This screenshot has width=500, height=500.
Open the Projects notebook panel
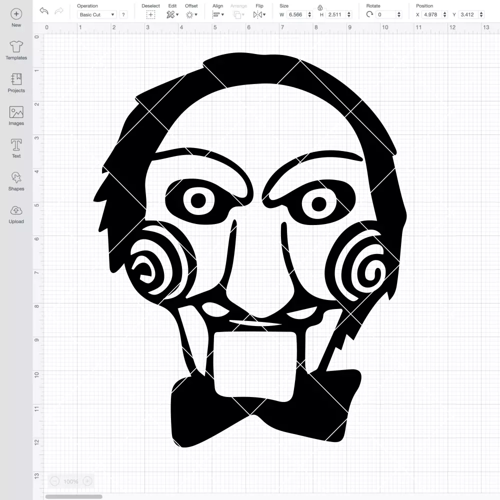tap(16, 79)
